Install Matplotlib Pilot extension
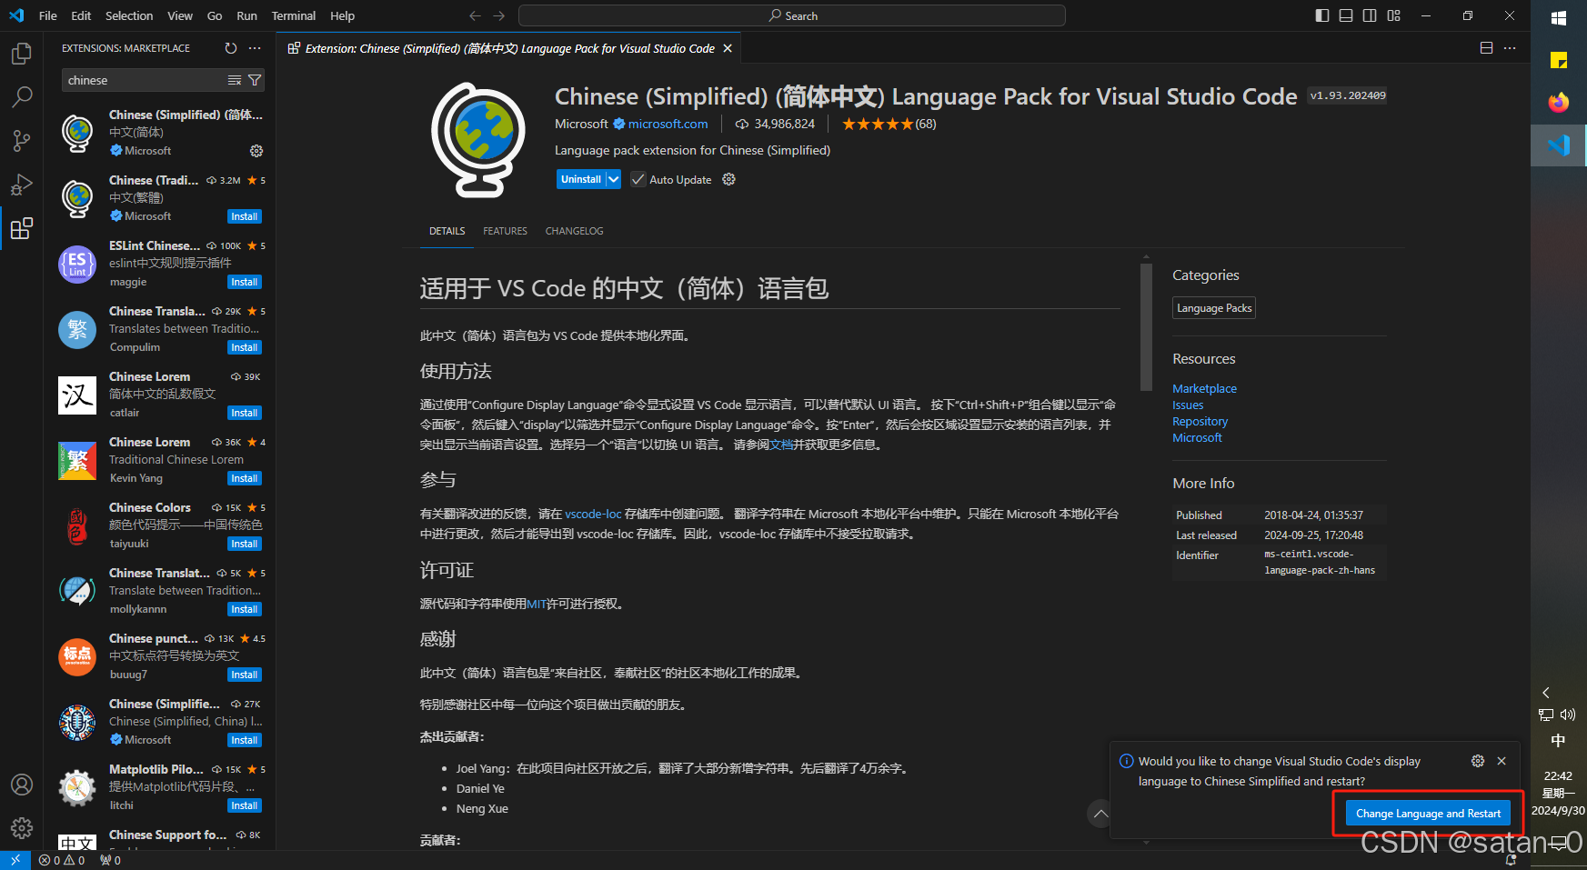Viewport: 1587px width, 870px height. coord(245,805)
